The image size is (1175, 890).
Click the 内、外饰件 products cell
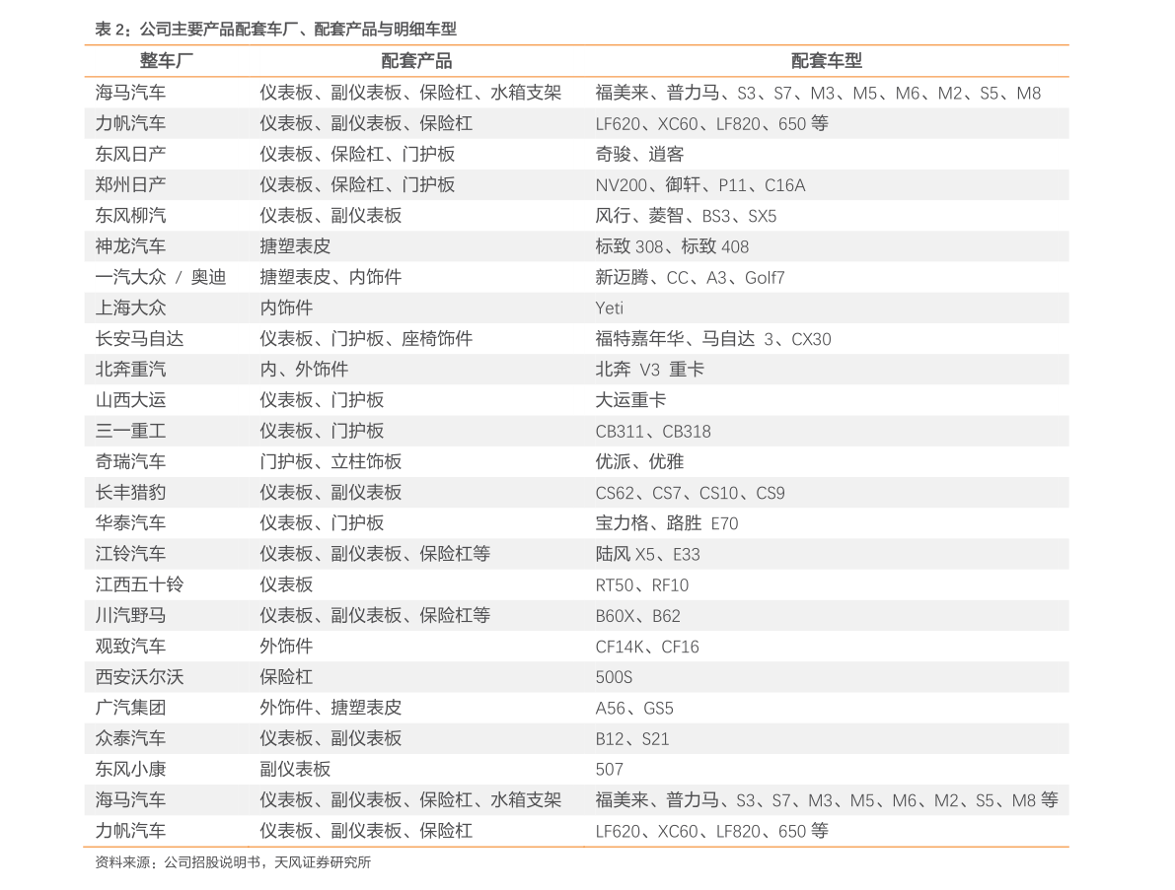(304, 369)
